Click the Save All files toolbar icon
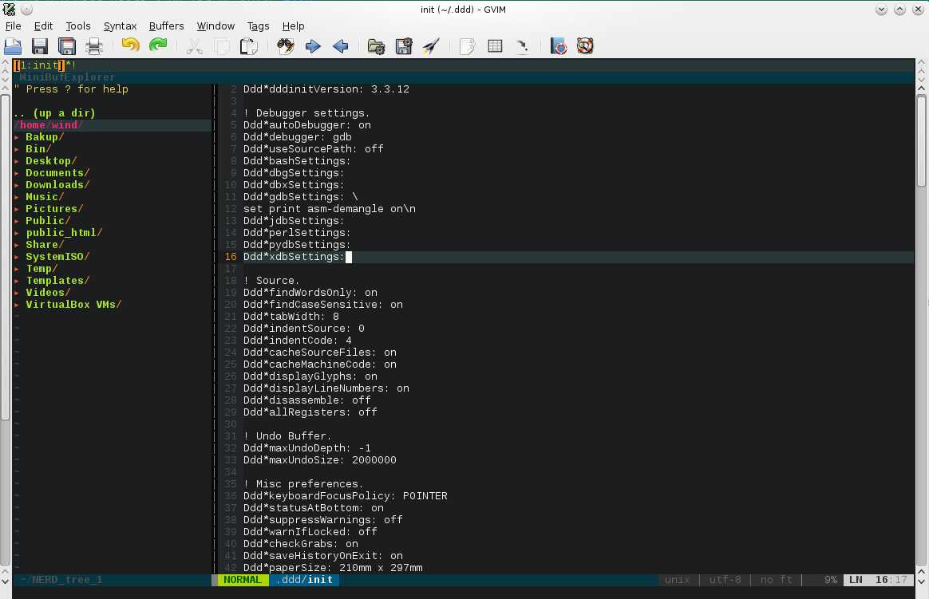The height and width of the screenshot is (599, 929). click(67, 46)
